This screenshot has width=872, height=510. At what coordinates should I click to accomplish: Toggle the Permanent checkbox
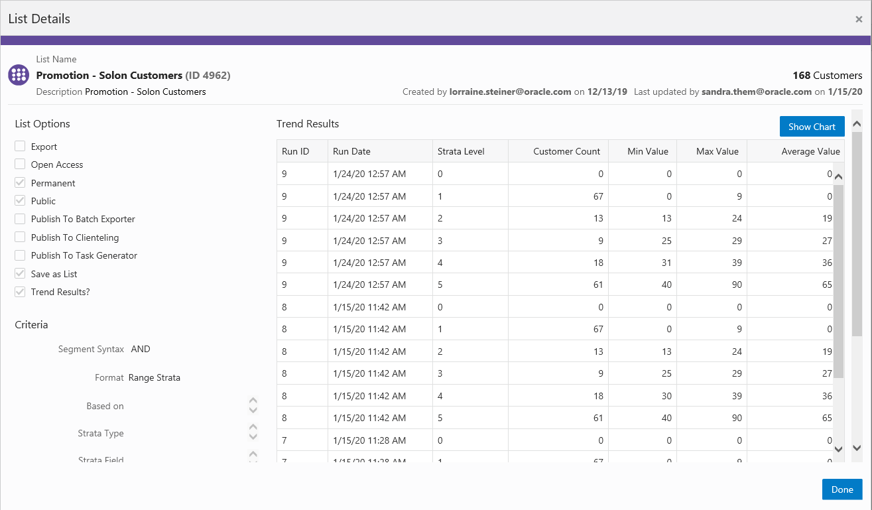coord(20,183)
